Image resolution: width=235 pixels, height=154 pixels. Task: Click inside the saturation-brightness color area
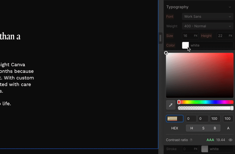[200, 75]
